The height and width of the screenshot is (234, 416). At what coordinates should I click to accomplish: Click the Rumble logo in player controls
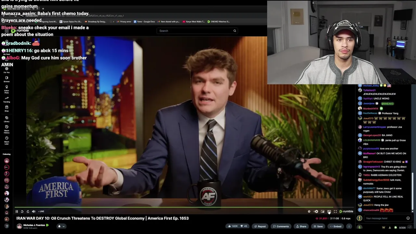click(x=346, y=212)
